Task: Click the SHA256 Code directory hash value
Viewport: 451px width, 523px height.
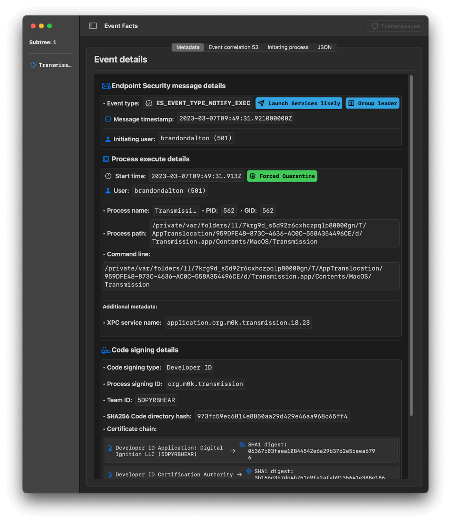Action: click(272, 416)
